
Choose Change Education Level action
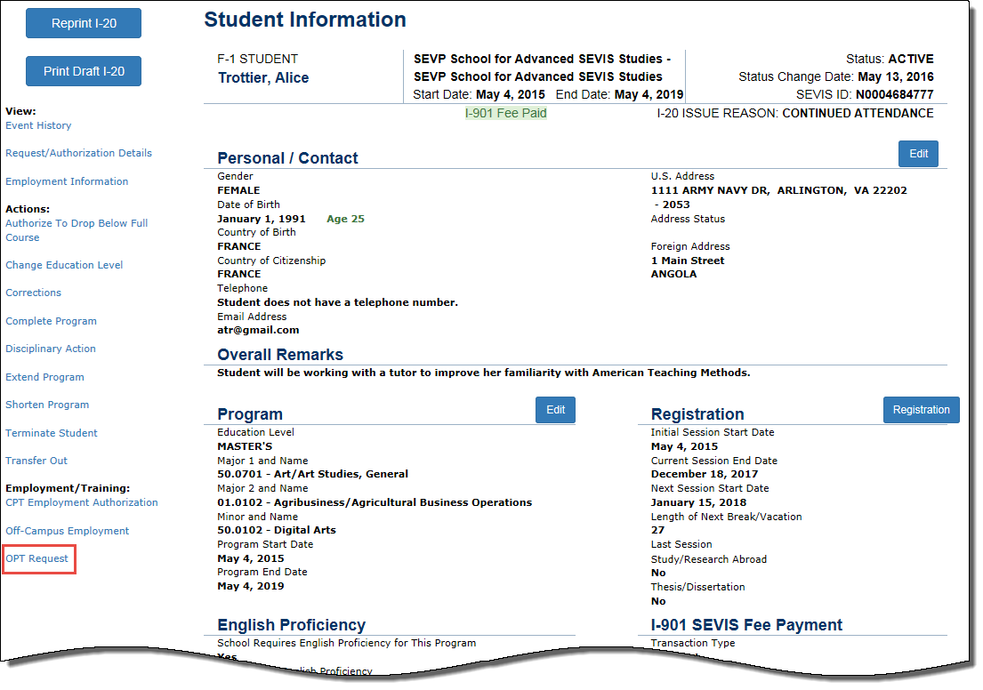64,265
